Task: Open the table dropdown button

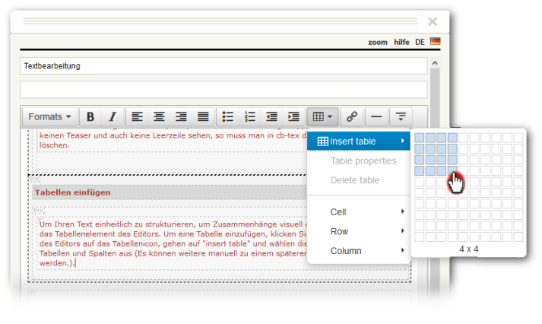Action: pos(322,116)
